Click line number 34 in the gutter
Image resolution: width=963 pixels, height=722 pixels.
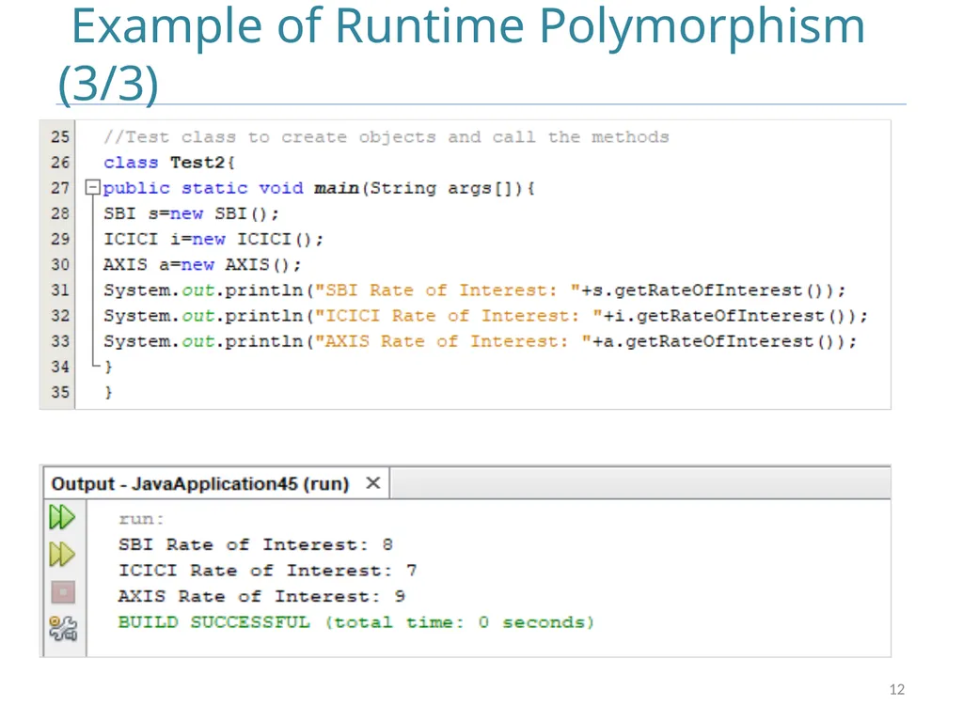[x=60, y=367]
